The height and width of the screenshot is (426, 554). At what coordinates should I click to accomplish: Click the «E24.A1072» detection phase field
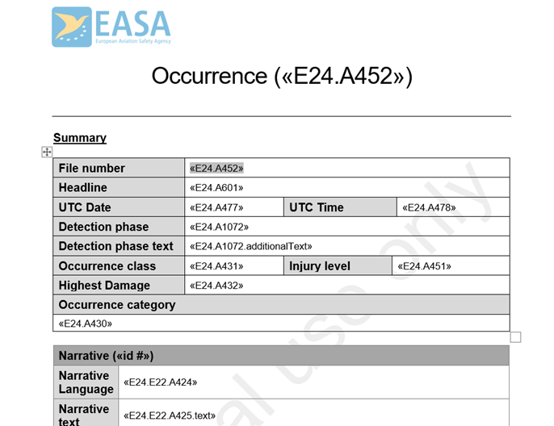pos(219,227)
